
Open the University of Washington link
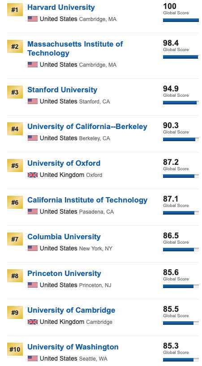tap(73, 347)
